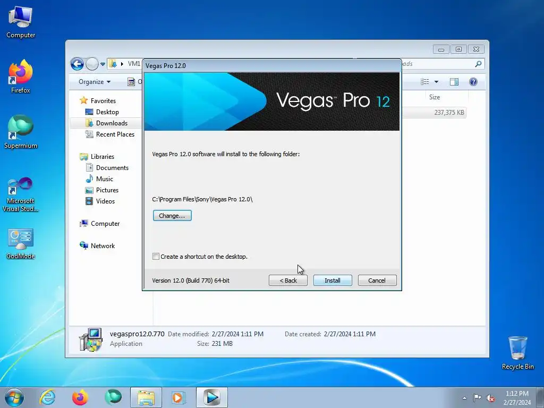Open the view options dropdown arrow
544x408 pixels.
(x=437, y=82)
